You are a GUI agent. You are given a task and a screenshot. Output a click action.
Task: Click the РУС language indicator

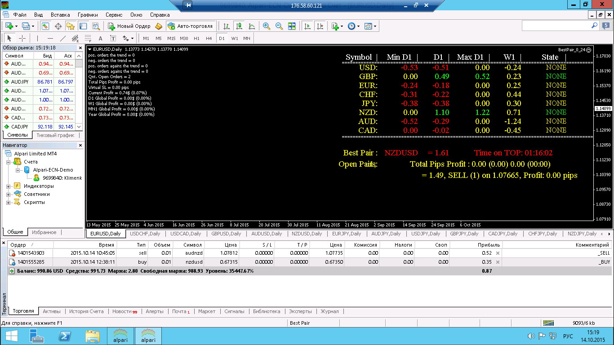(x=568, y=336)
